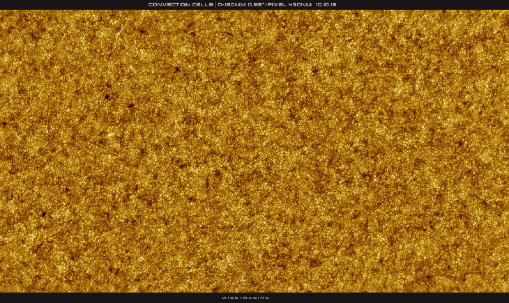Click the center of the solar granulation image
The height and width of the screenshot is (303, 509).
254,151
